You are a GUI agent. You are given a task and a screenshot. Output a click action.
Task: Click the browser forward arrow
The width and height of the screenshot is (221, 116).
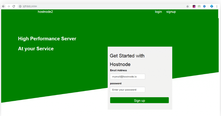[x=8, y=6]
